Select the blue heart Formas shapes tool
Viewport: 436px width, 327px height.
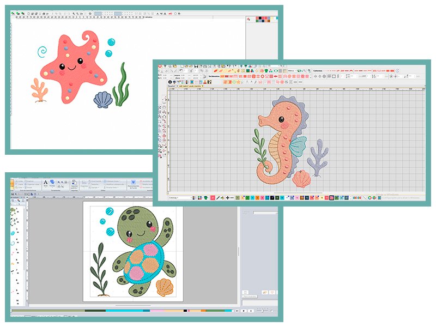[52, 183]
